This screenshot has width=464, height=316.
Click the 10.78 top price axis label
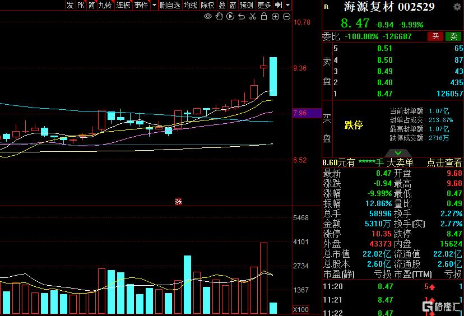coord(302,22)
